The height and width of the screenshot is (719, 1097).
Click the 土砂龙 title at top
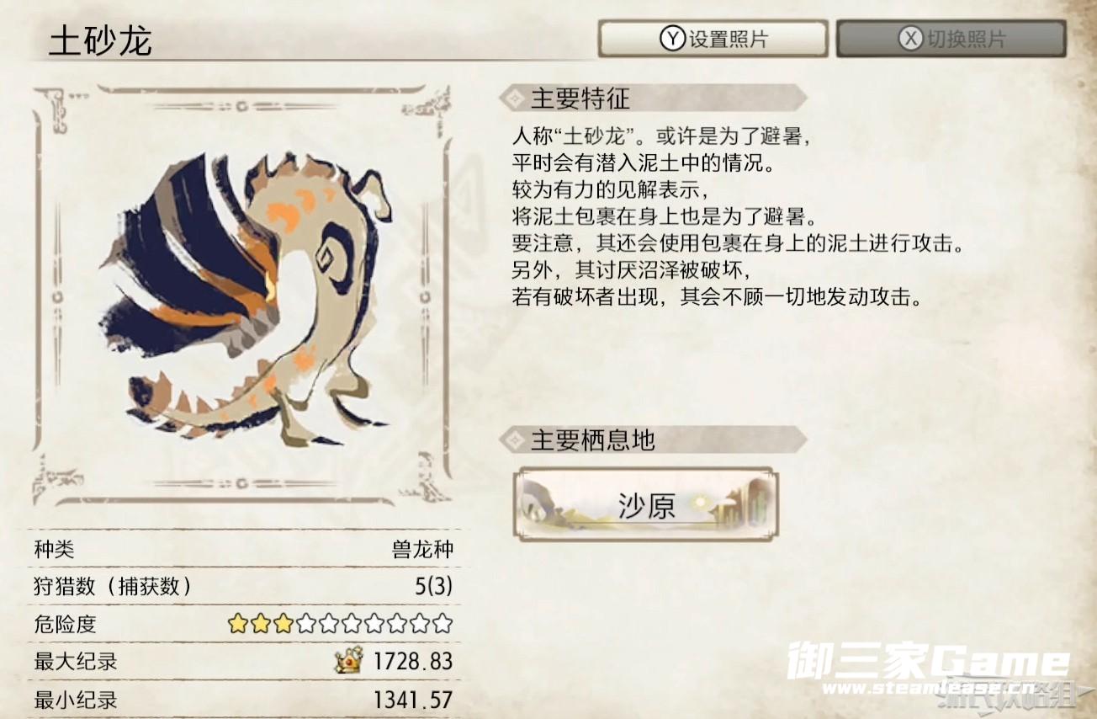point(100,40)
